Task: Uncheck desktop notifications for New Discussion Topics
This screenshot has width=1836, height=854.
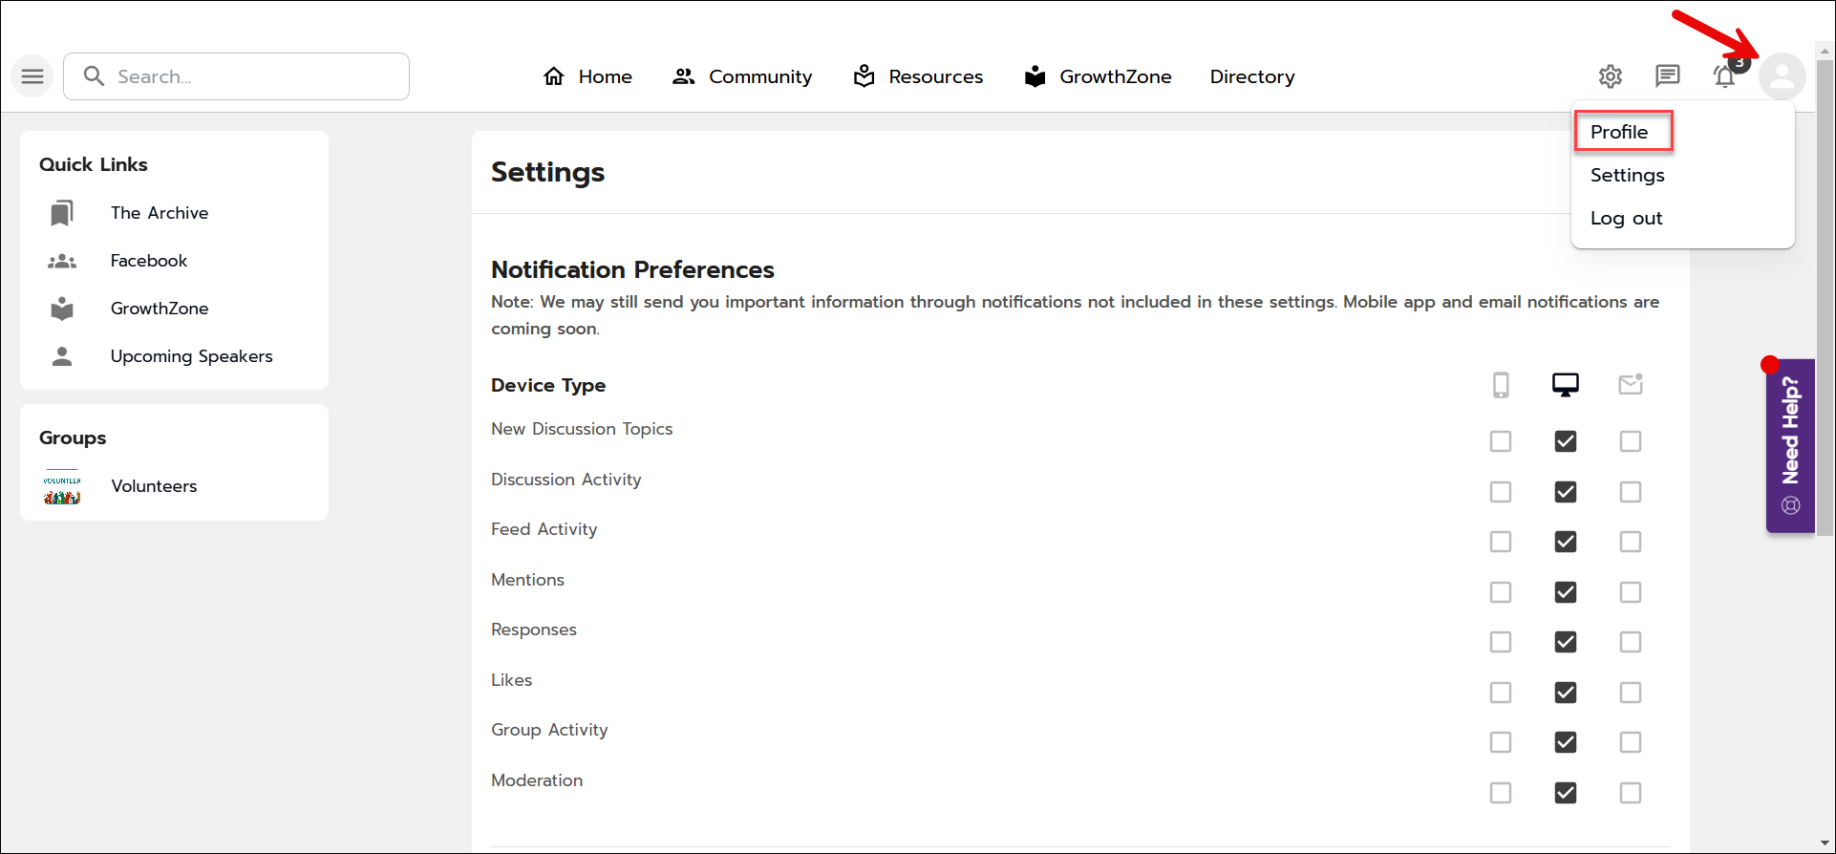Action: click(x=1565, y=441)
